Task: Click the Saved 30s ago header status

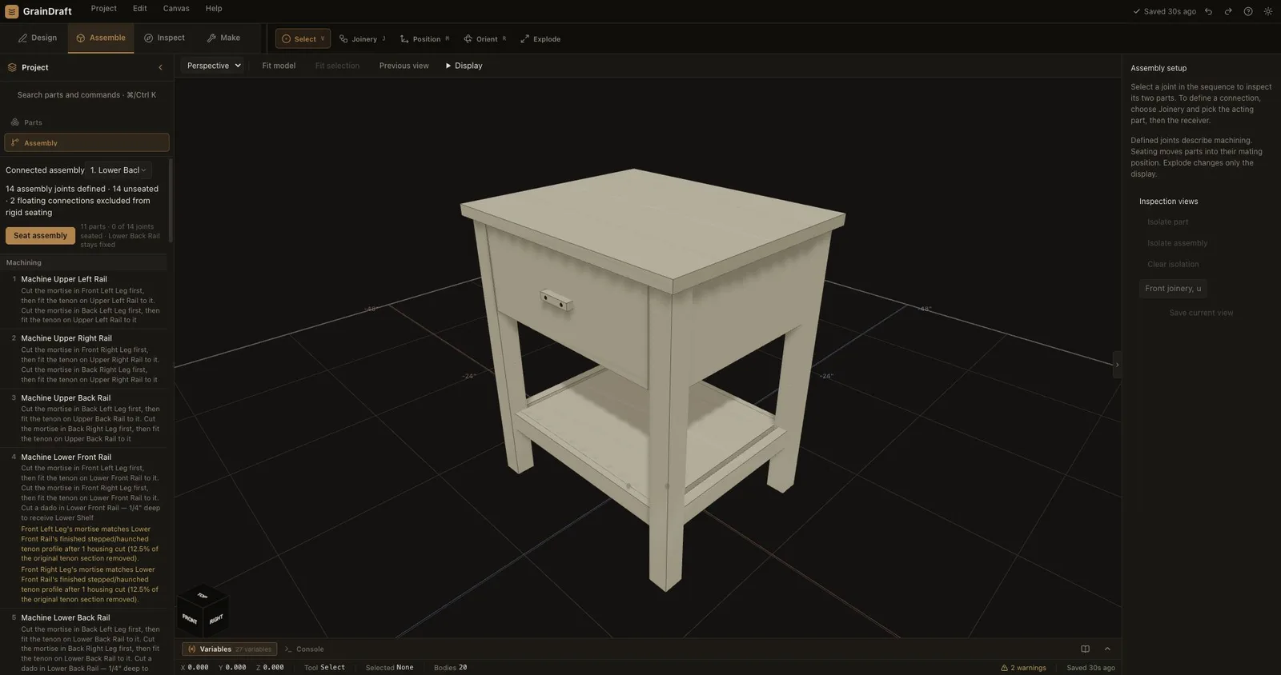Action: (x=1164, y=11)
